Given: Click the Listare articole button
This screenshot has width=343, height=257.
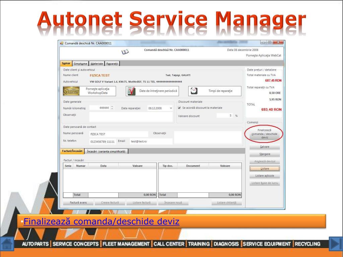Looking at the screenshot, I should (265, 176).
